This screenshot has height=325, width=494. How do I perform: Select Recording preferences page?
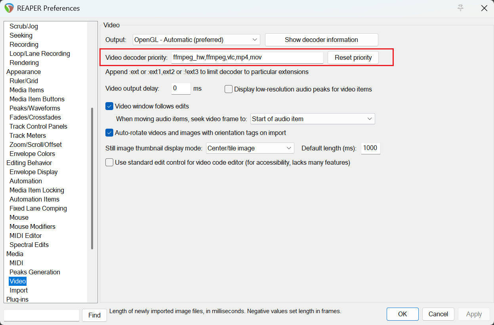[24, 44]
